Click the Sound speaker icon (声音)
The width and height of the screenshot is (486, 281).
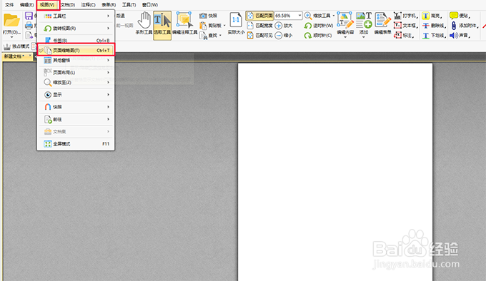pos(454,36)
